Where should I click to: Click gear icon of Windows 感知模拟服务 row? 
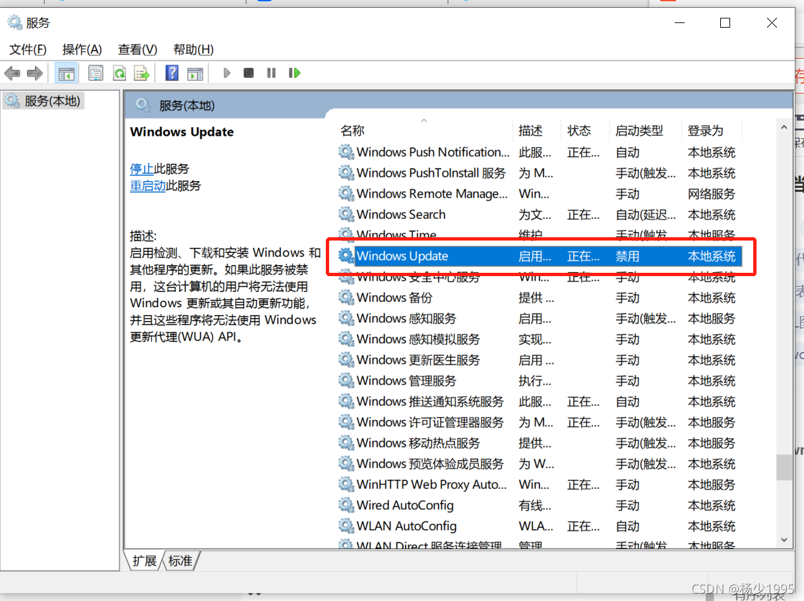346,339
